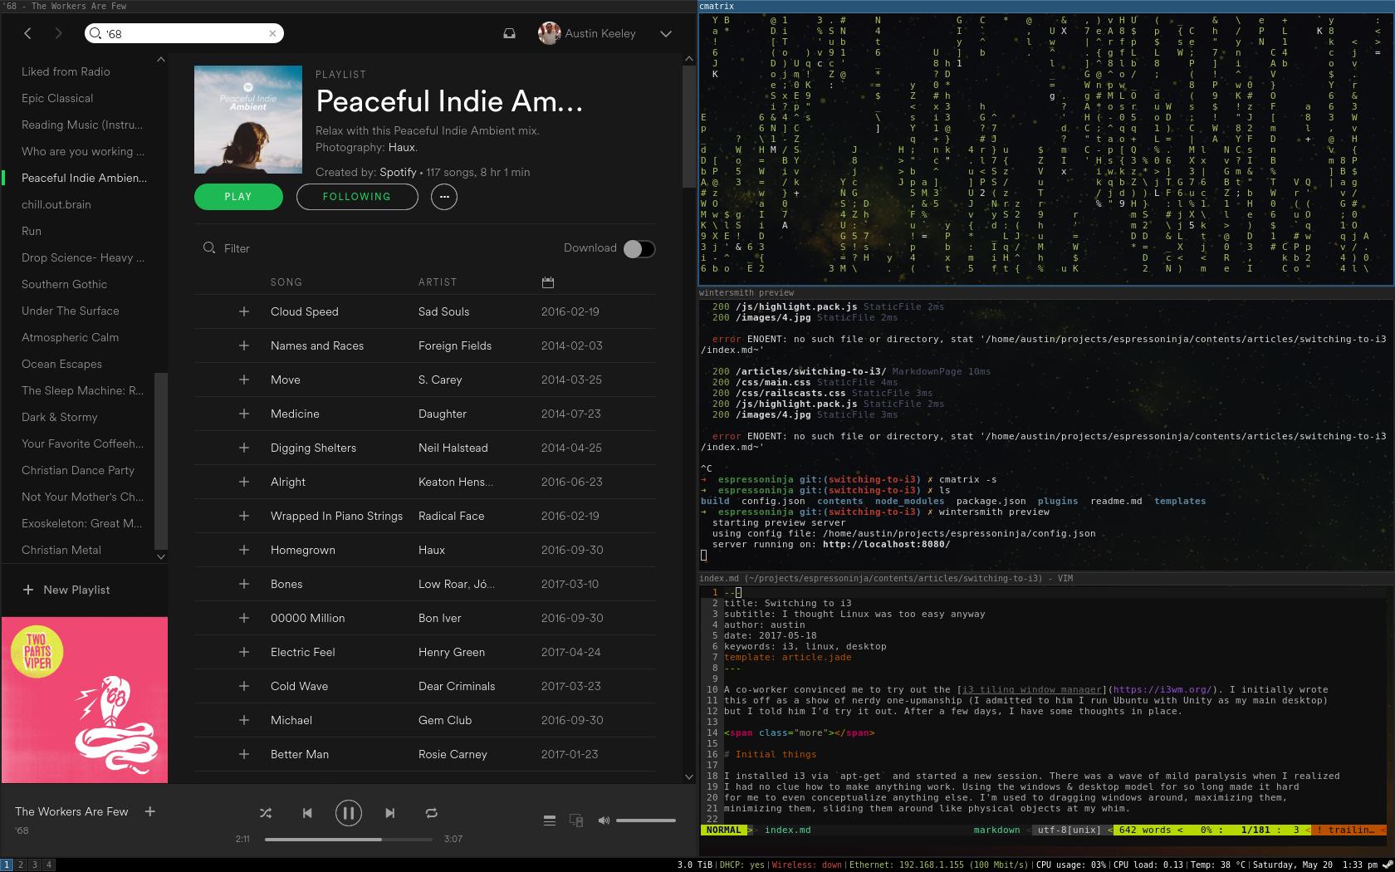Add 00000 Million to library

[244, 618]
